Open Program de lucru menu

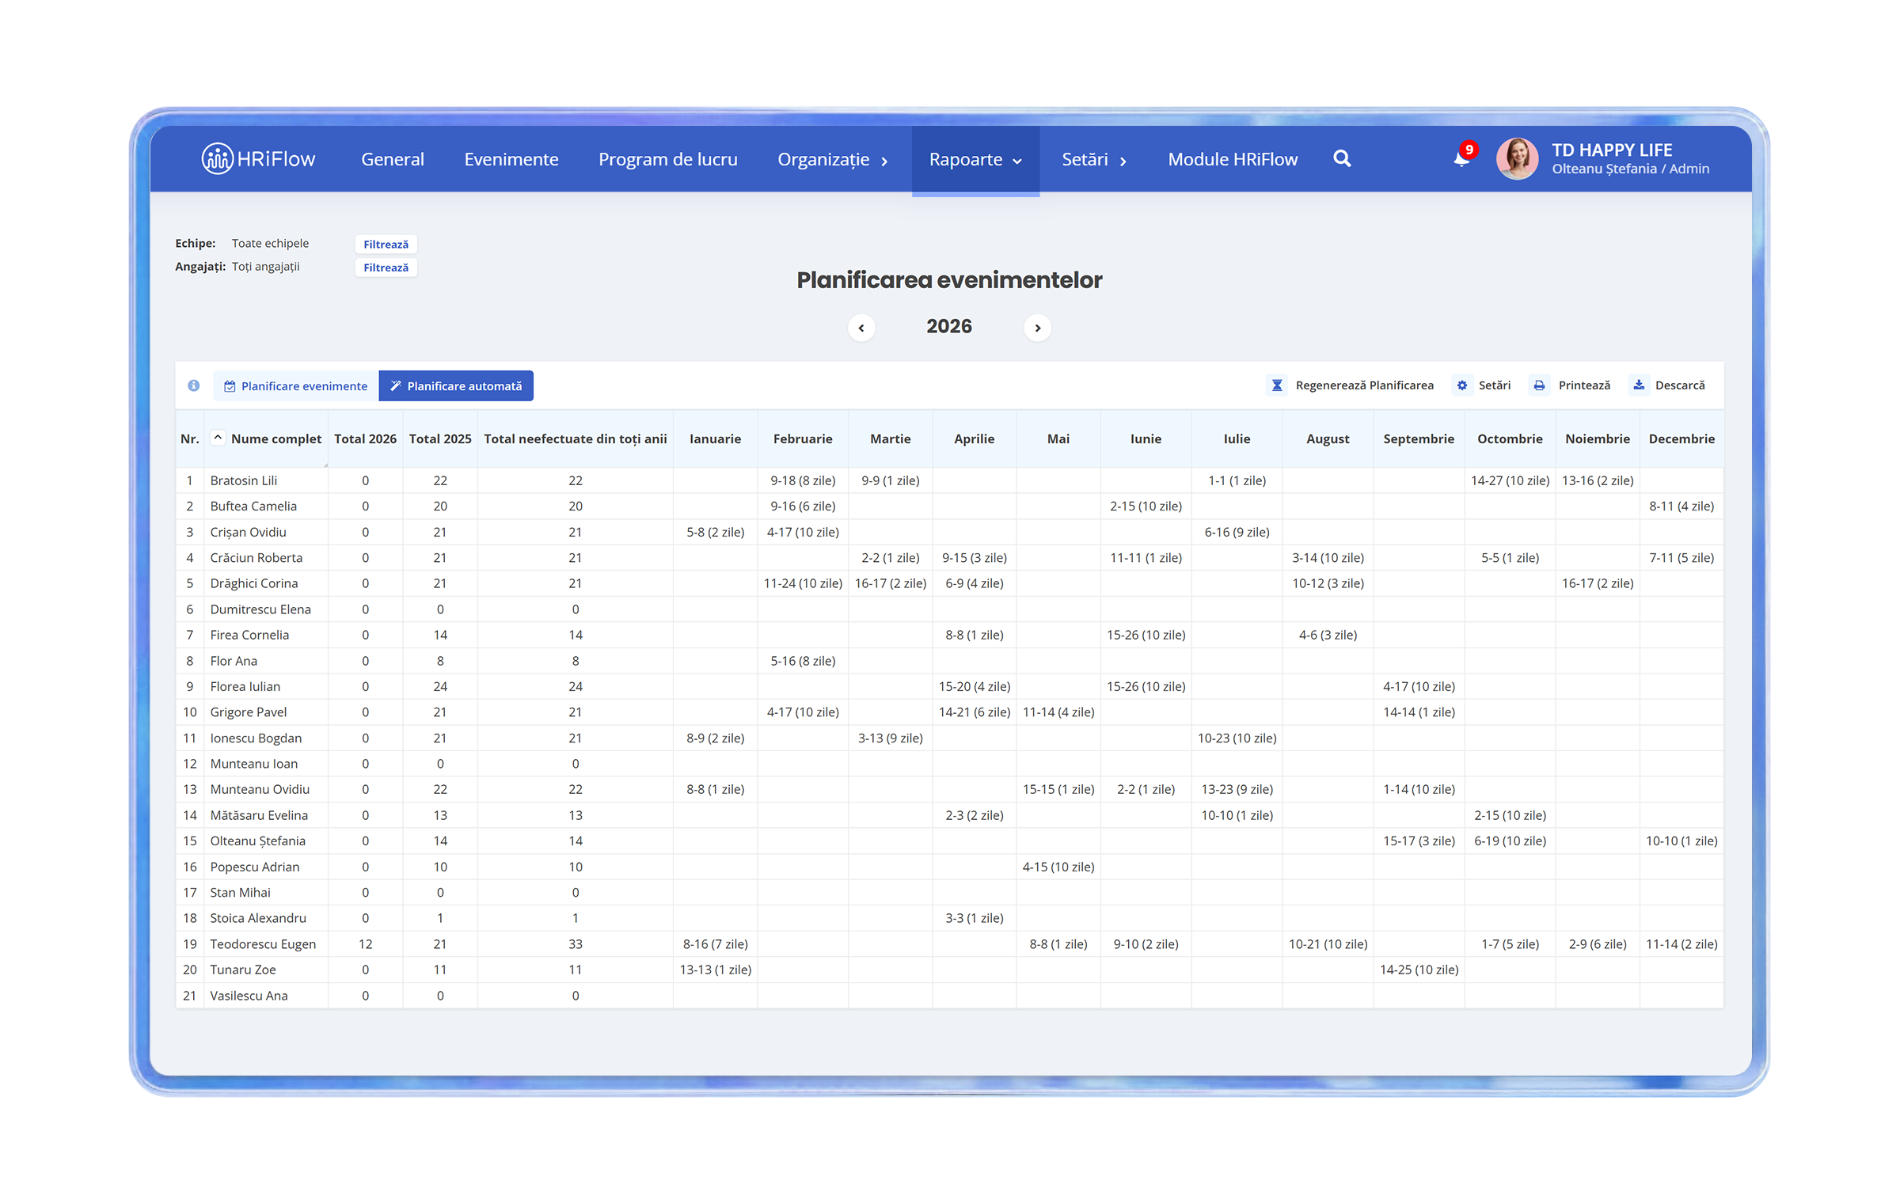point(668,159)
